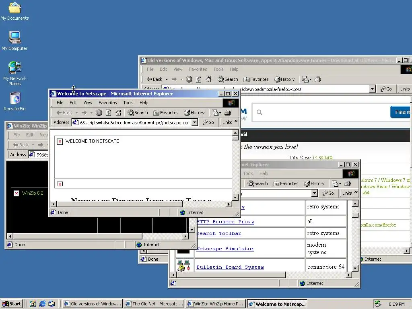
Task: Open My Documents desktop icon
Action: (14, 10)
